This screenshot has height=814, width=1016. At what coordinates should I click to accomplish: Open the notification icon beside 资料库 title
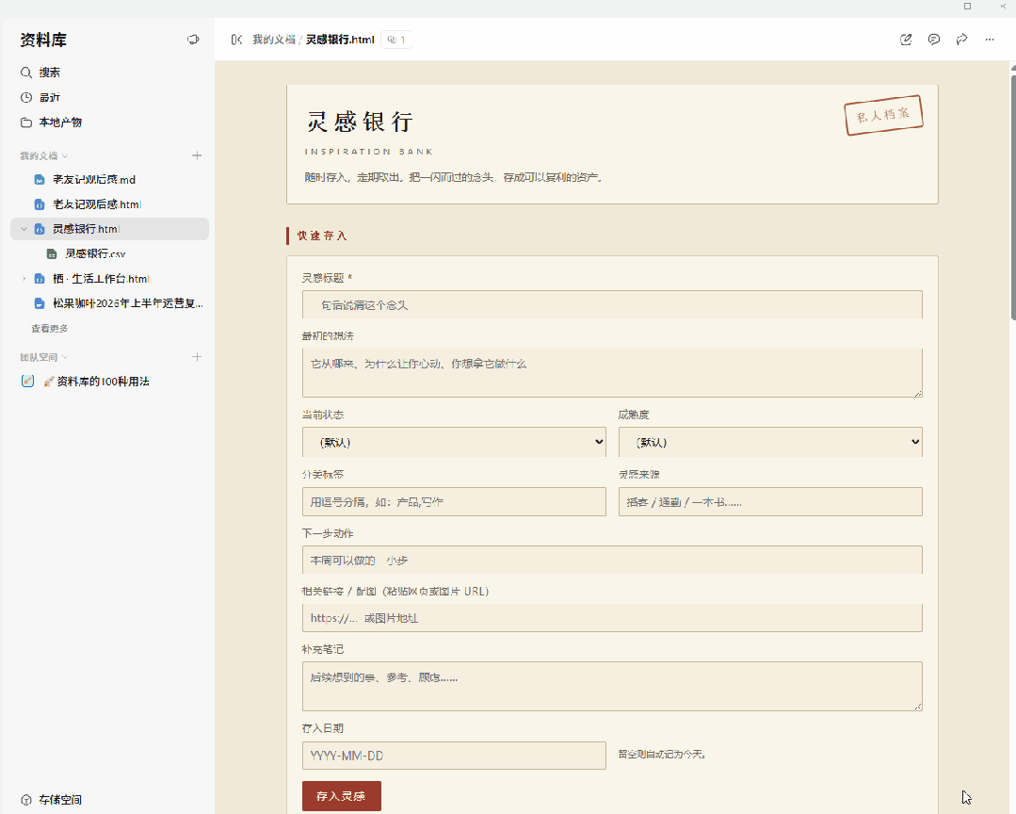pyautogui.click(x=193, y=40)
